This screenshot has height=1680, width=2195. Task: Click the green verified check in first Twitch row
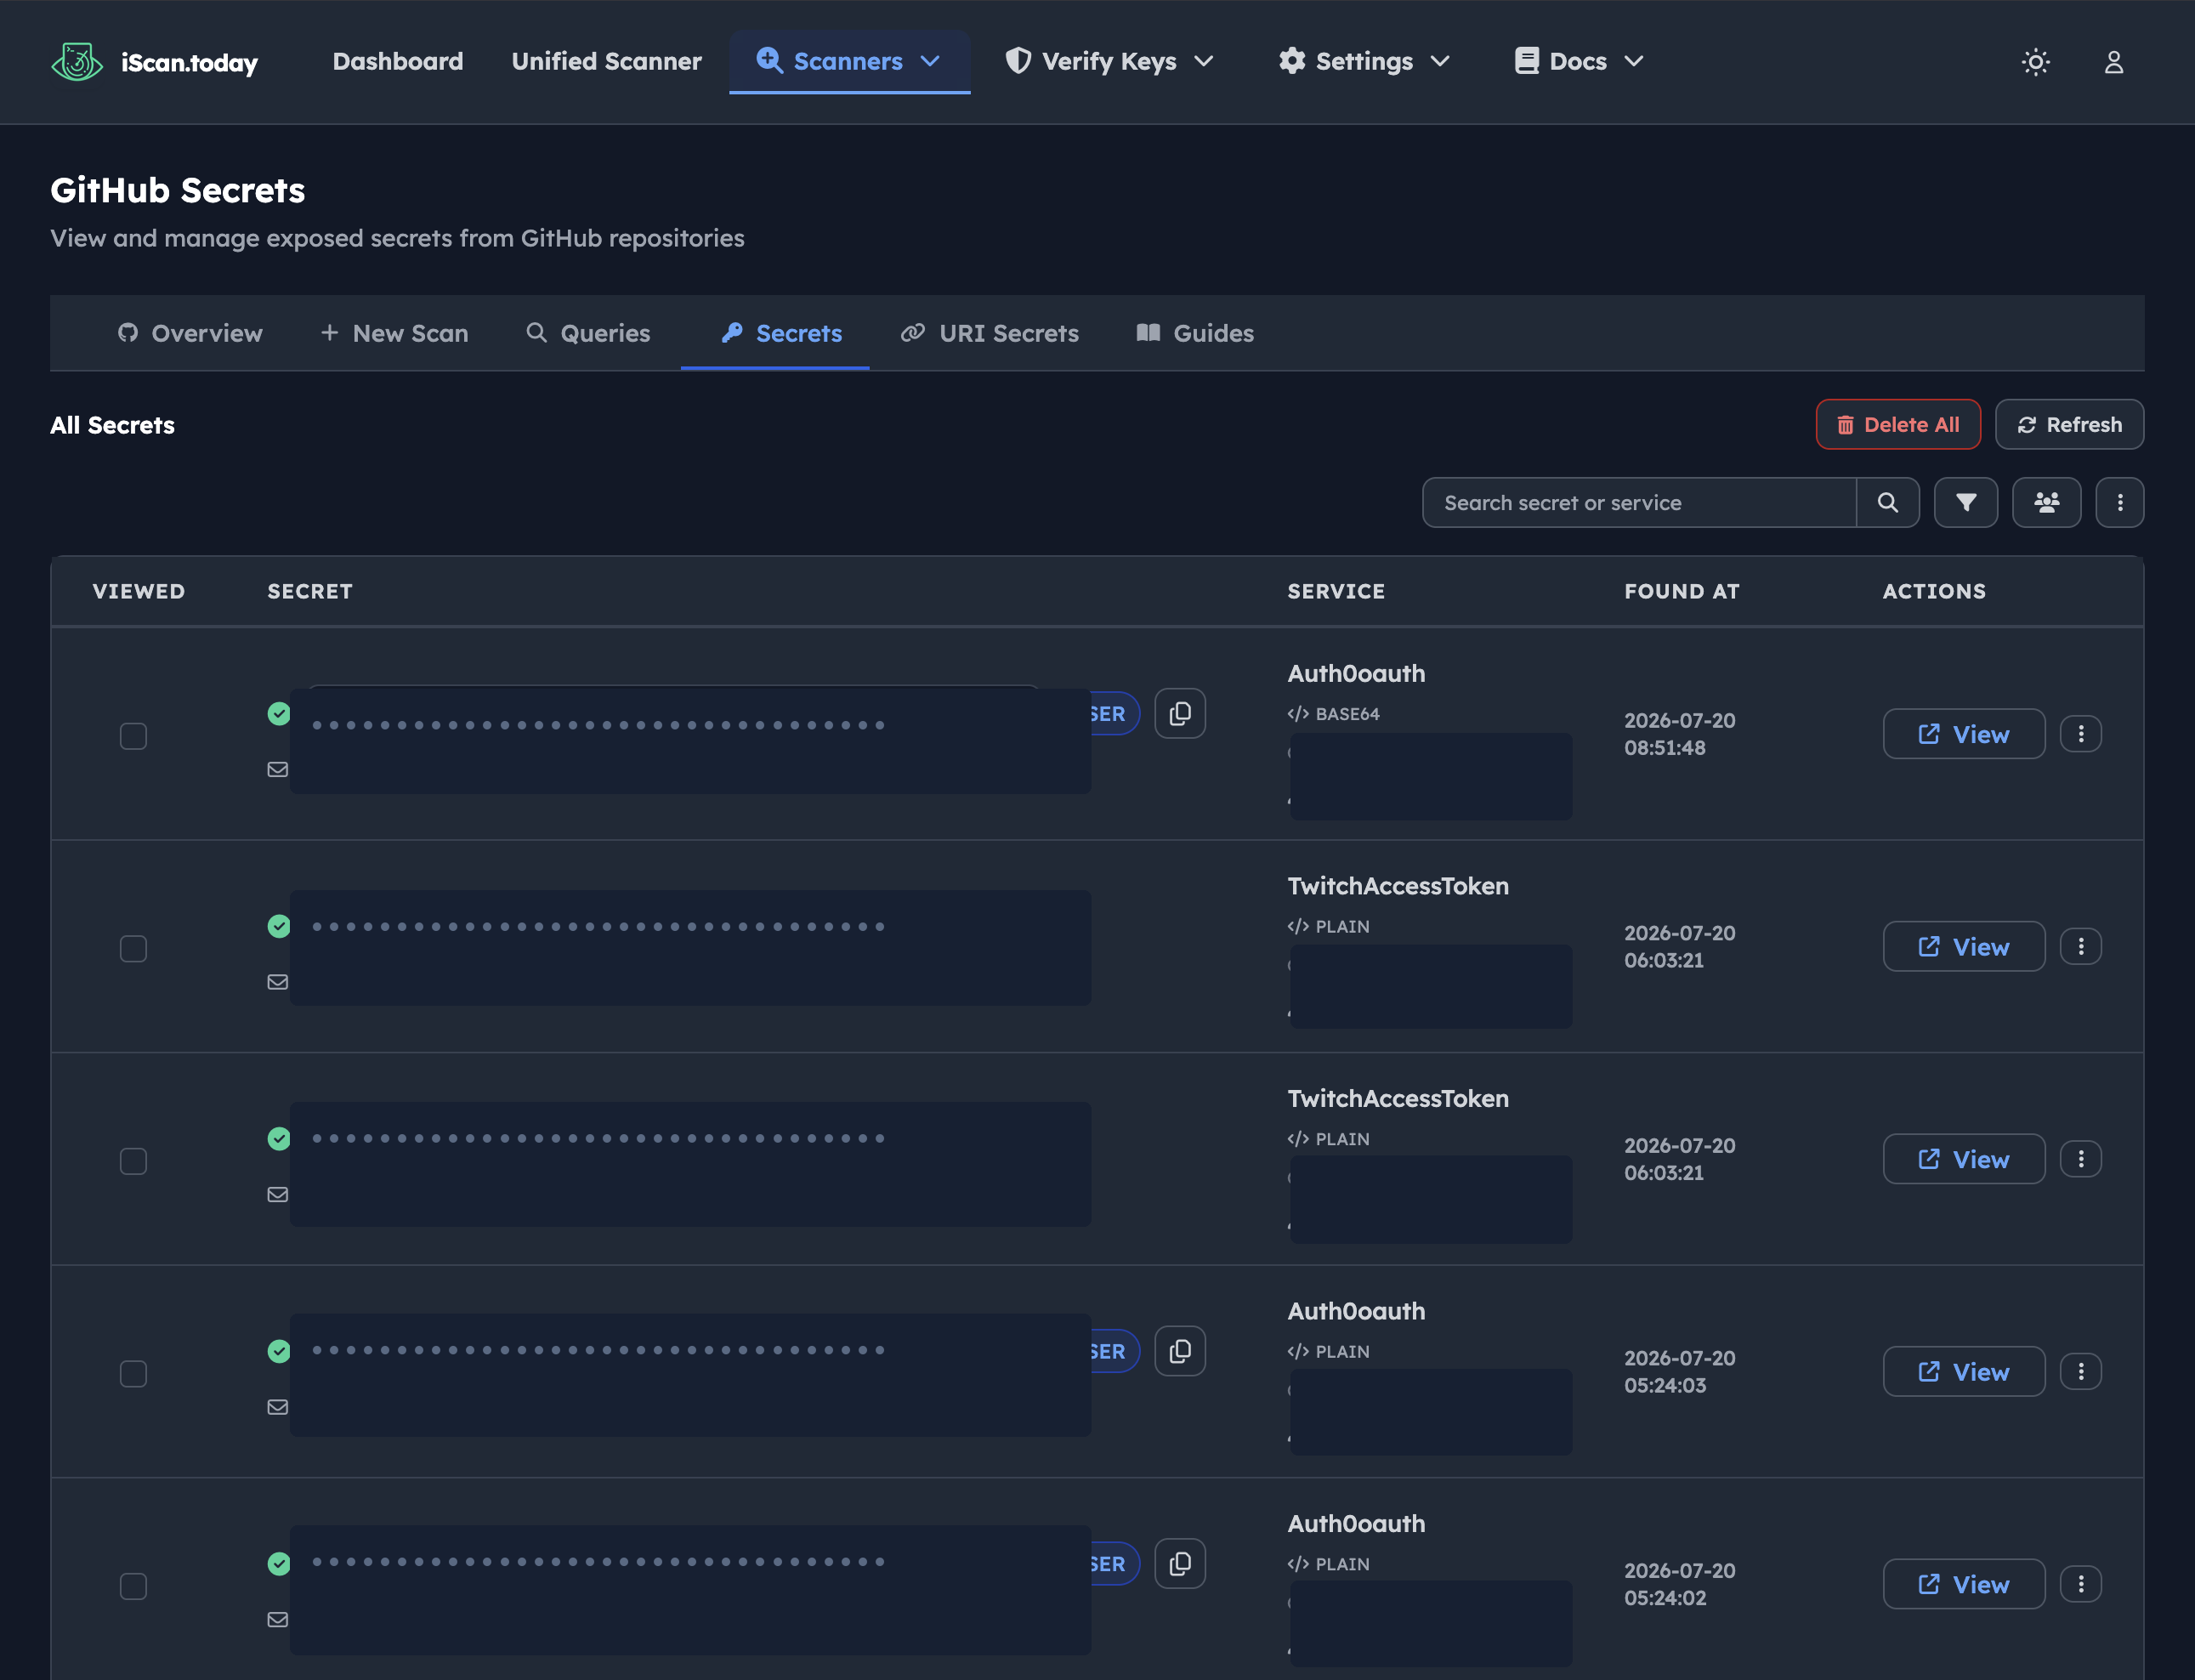[279, 926]
